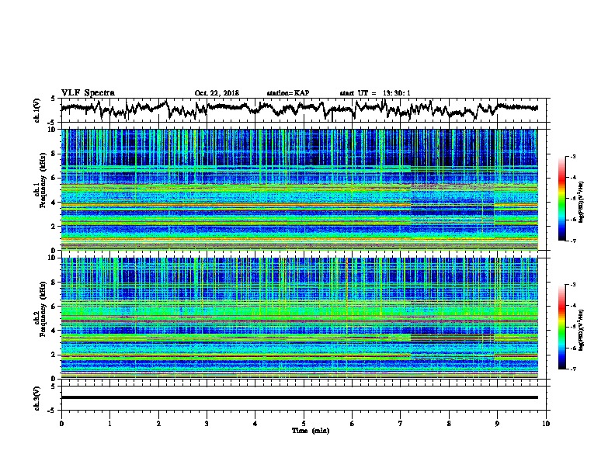
Task: Click the upper color scale bar beside ch.1
Action: click(561, 199)
